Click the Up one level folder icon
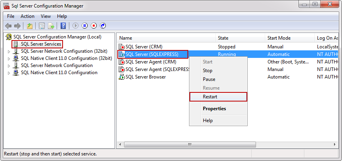The height and width of the screenshot is (161, 342). (x=30, y=26)
